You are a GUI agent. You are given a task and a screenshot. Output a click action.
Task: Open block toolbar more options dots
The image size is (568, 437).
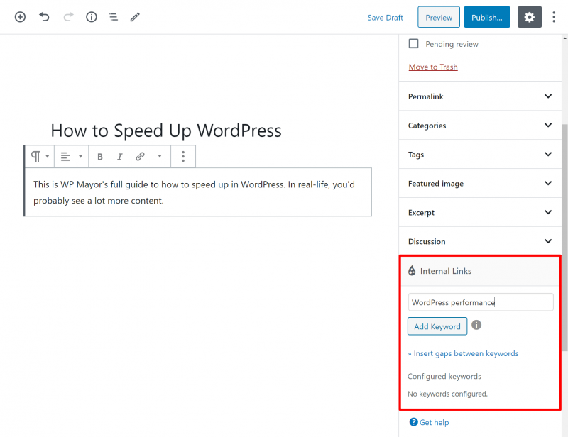183,156
